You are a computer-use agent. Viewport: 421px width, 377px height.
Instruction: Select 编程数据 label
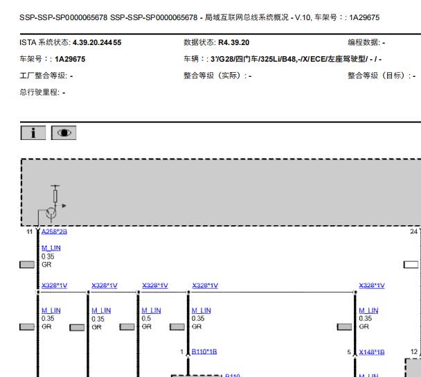[x=364, y=42]
